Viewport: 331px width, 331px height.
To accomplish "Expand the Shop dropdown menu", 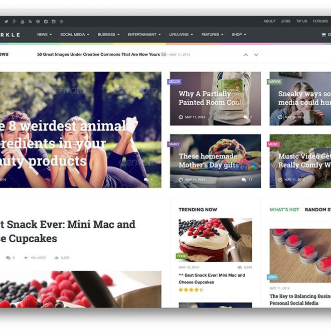I will (239, 35).
